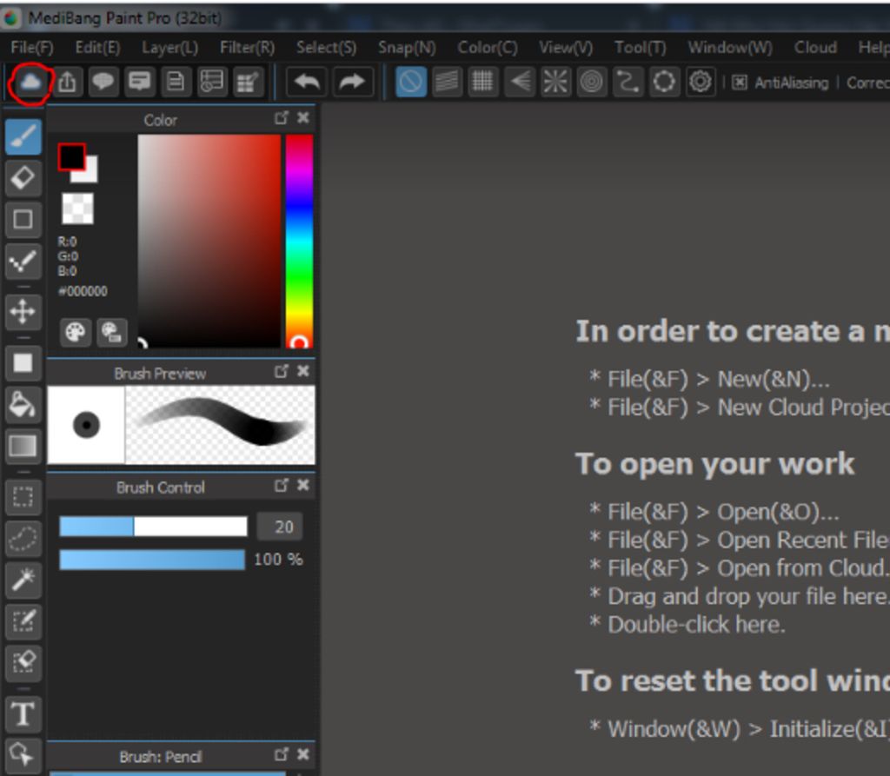Screen dimensions: 890x776
Task: Redo with the right arrow icon
Action: pos(353,83)
